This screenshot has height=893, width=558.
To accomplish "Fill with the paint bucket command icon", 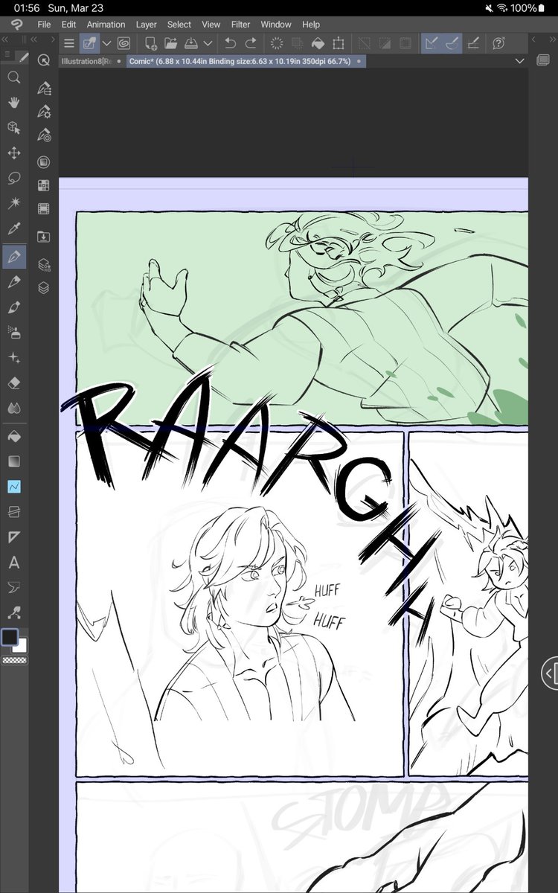I will pyautogui.click(x=318, y=43).
